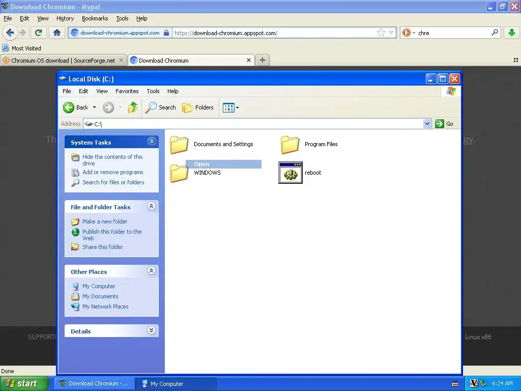Bookmark this page with star icon
Viewport: 521px width, 391px height.
(x=381, y=33)
